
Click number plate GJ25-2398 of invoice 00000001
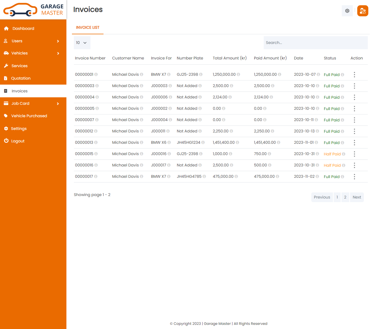point(187,74)
